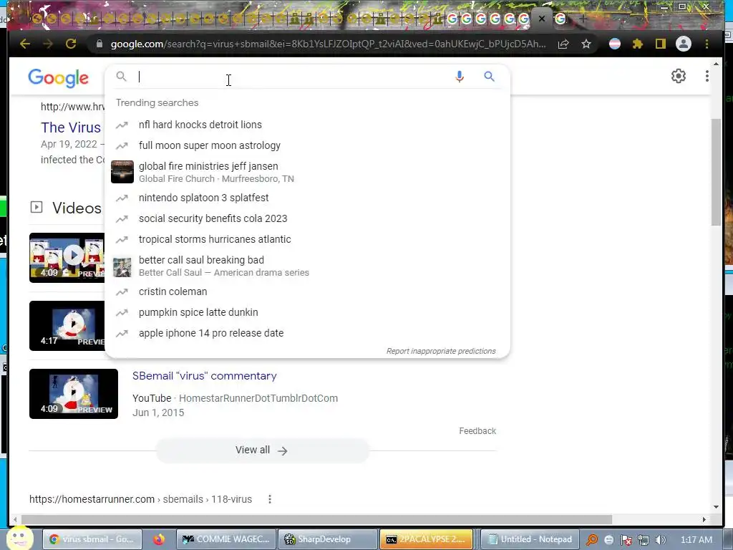Viewport: 733px width, 550px height.
Task: Select apple iphone 14 pro release date
Action: coord(211,333)
